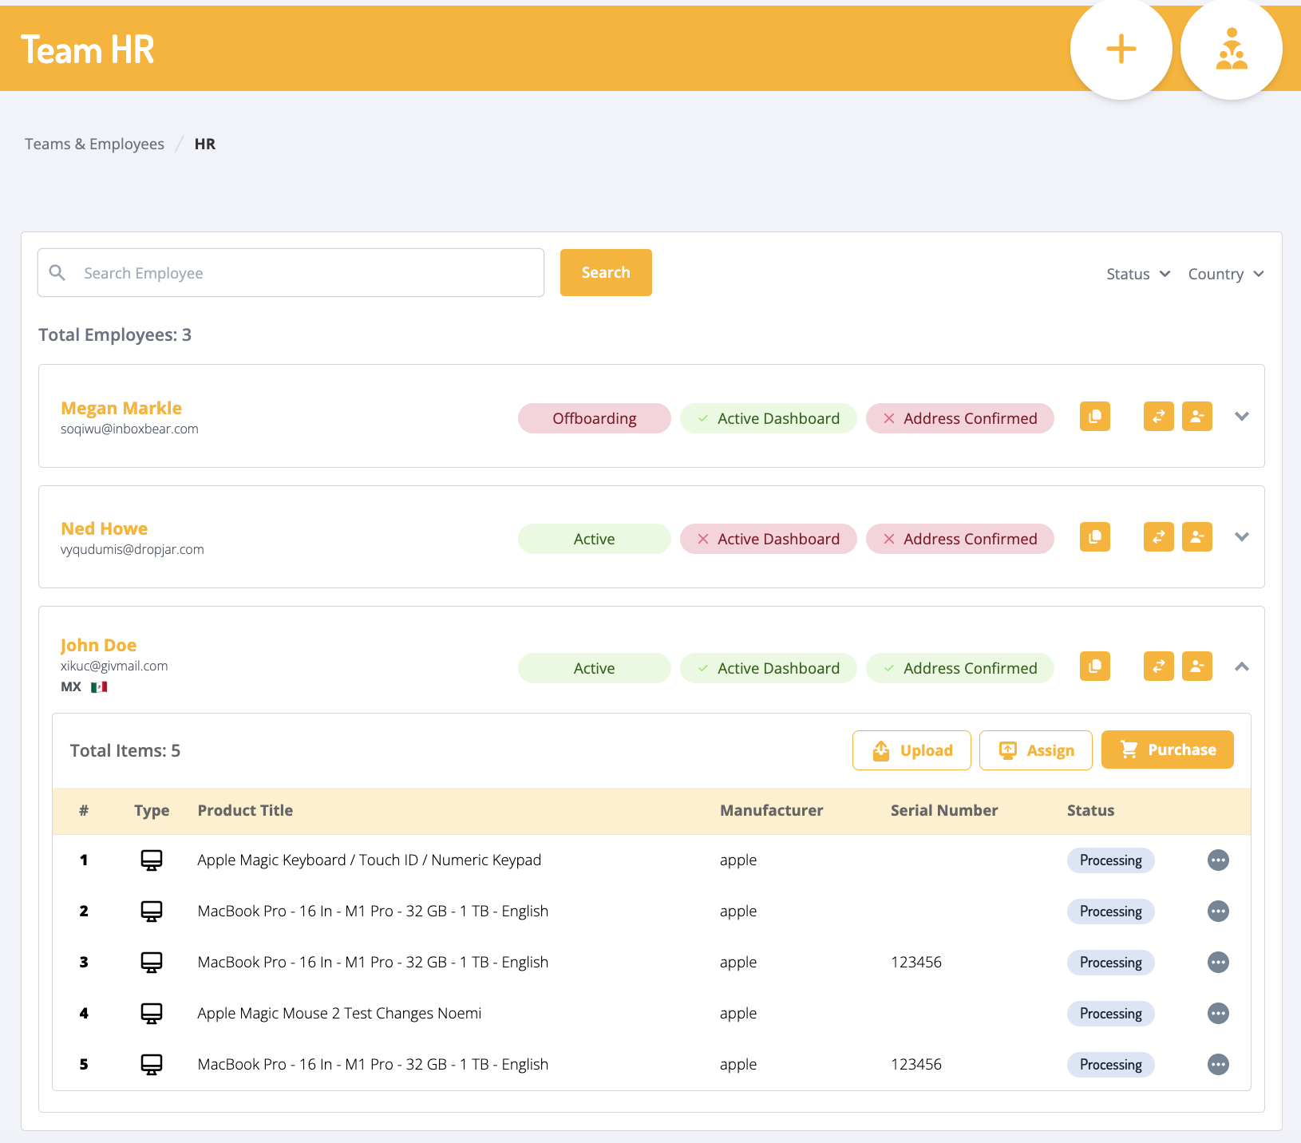
Task: Open options menu for Apple Magic Mouse row
Action: [1217, 1014]
